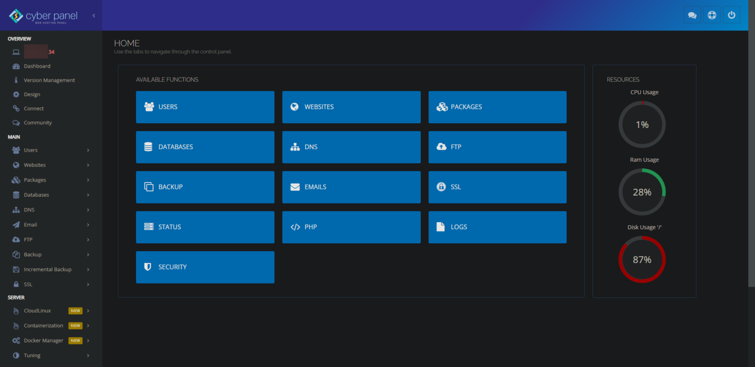The height and width of the screenshot is (367, 755).
Task: Click the FTP cloud upload tile
Action: pos(497,147)
